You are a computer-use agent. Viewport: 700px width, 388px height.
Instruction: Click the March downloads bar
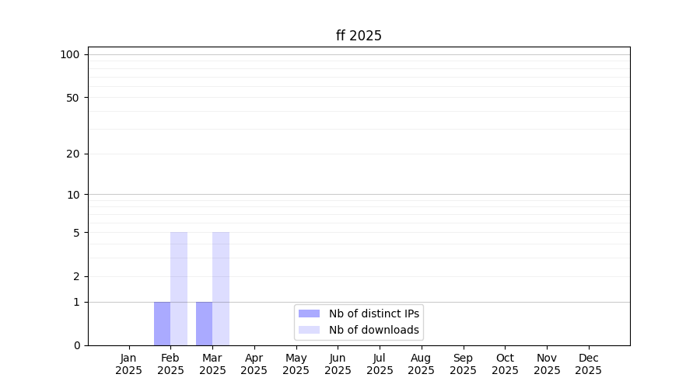(221, 289)
